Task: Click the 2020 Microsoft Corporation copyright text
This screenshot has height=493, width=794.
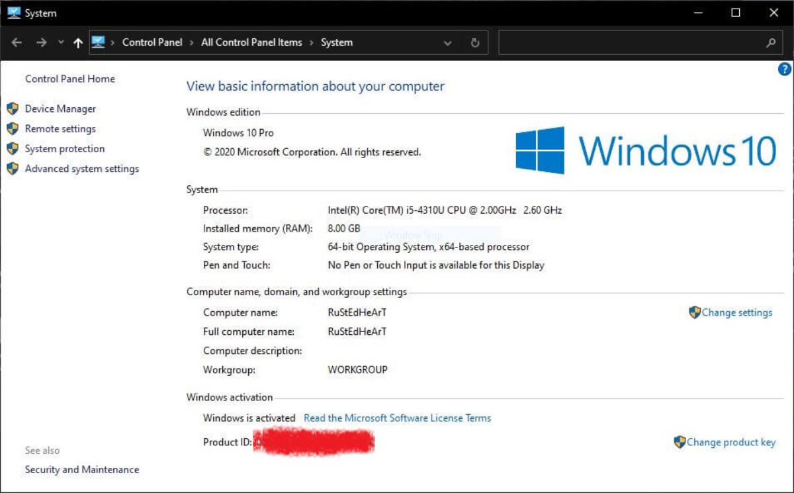Action: pyautogui.click(x=312, y=152)
